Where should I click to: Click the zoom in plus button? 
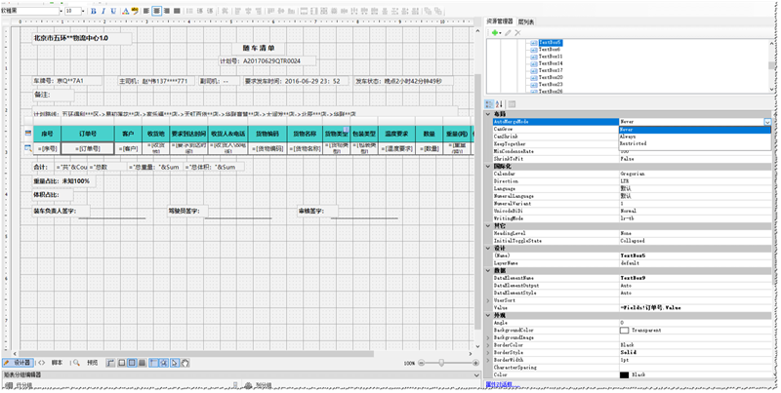pyautogui.click(x=474, y=362)
